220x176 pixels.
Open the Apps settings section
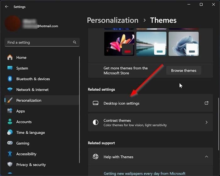point(20,111)
